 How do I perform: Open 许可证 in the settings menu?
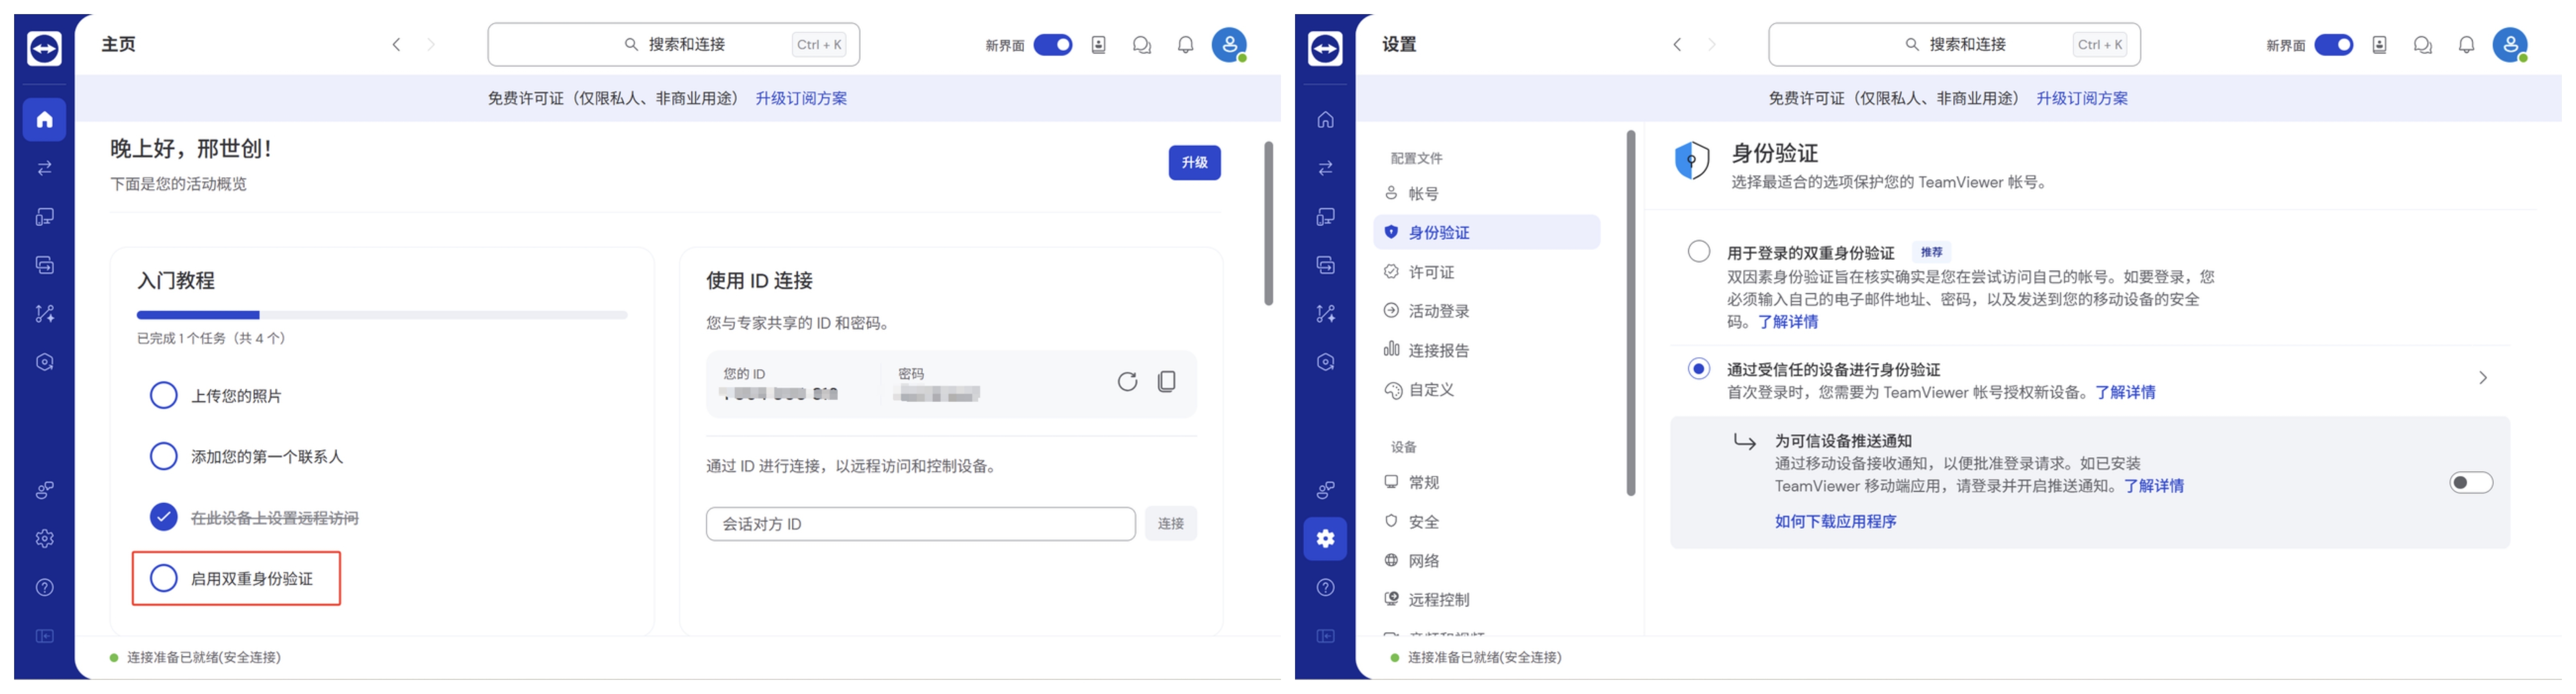click(x=1486, y=272)
